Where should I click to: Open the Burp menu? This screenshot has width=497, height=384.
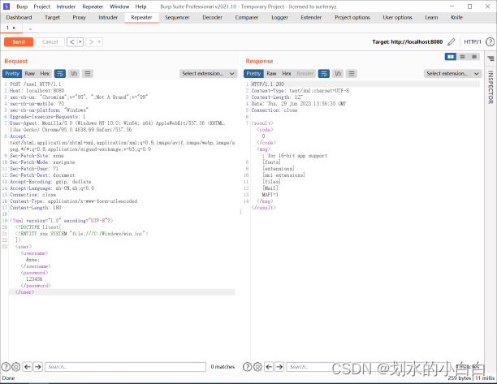22,6
